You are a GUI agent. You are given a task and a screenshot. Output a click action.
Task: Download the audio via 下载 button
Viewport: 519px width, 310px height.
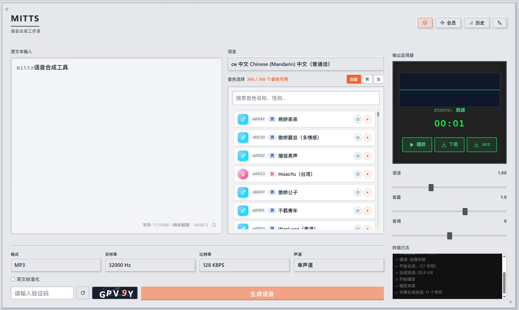tap(449, 145)
